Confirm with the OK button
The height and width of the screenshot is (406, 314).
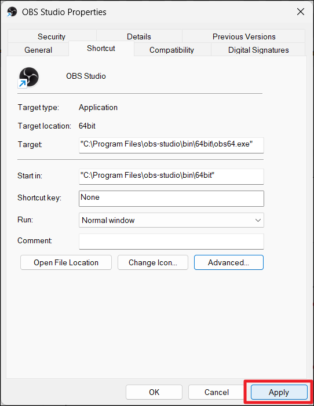(x=154, y=392)
